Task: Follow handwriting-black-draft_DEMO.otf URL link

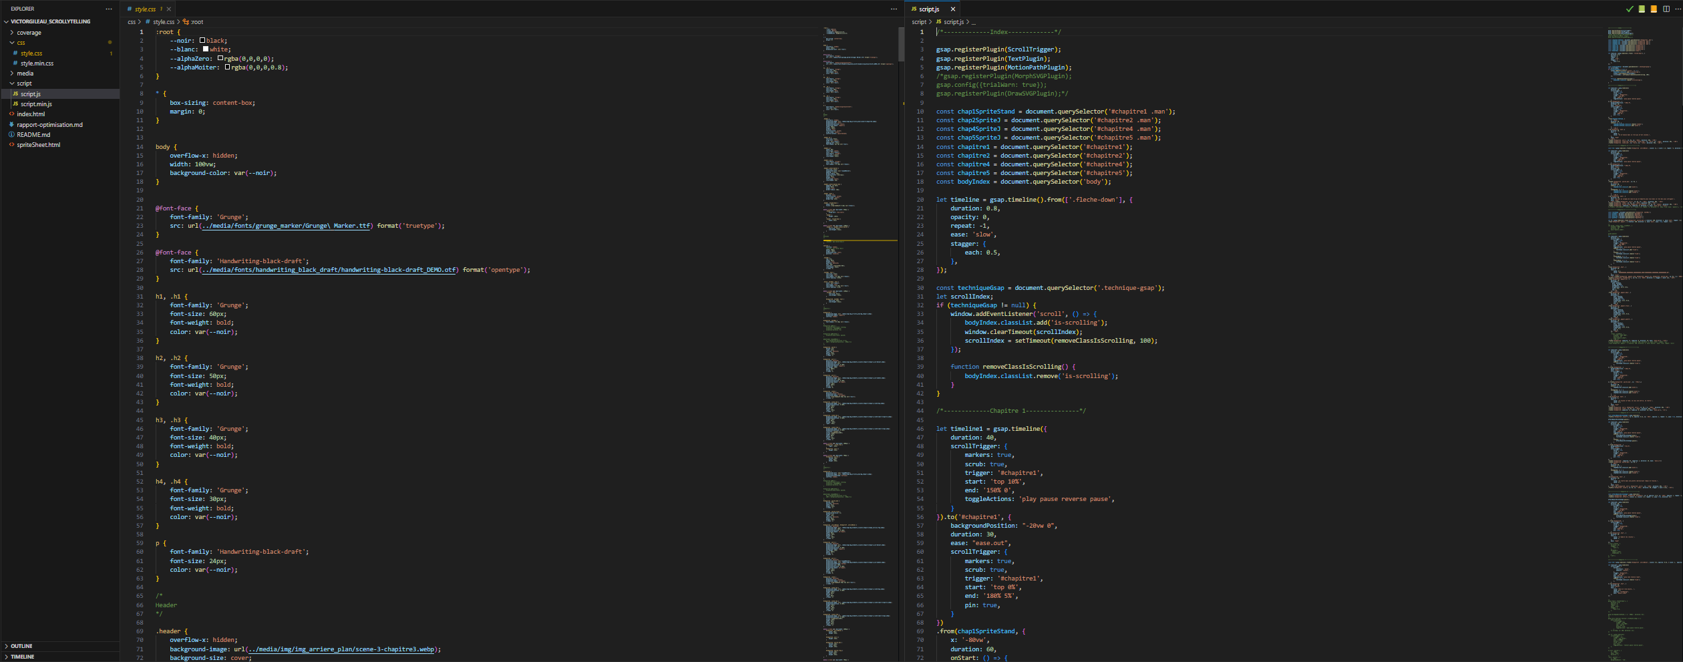Action: click(329, 270)
